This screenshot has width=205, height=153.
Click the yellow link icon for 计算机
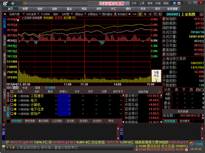(x=15, y=105)
